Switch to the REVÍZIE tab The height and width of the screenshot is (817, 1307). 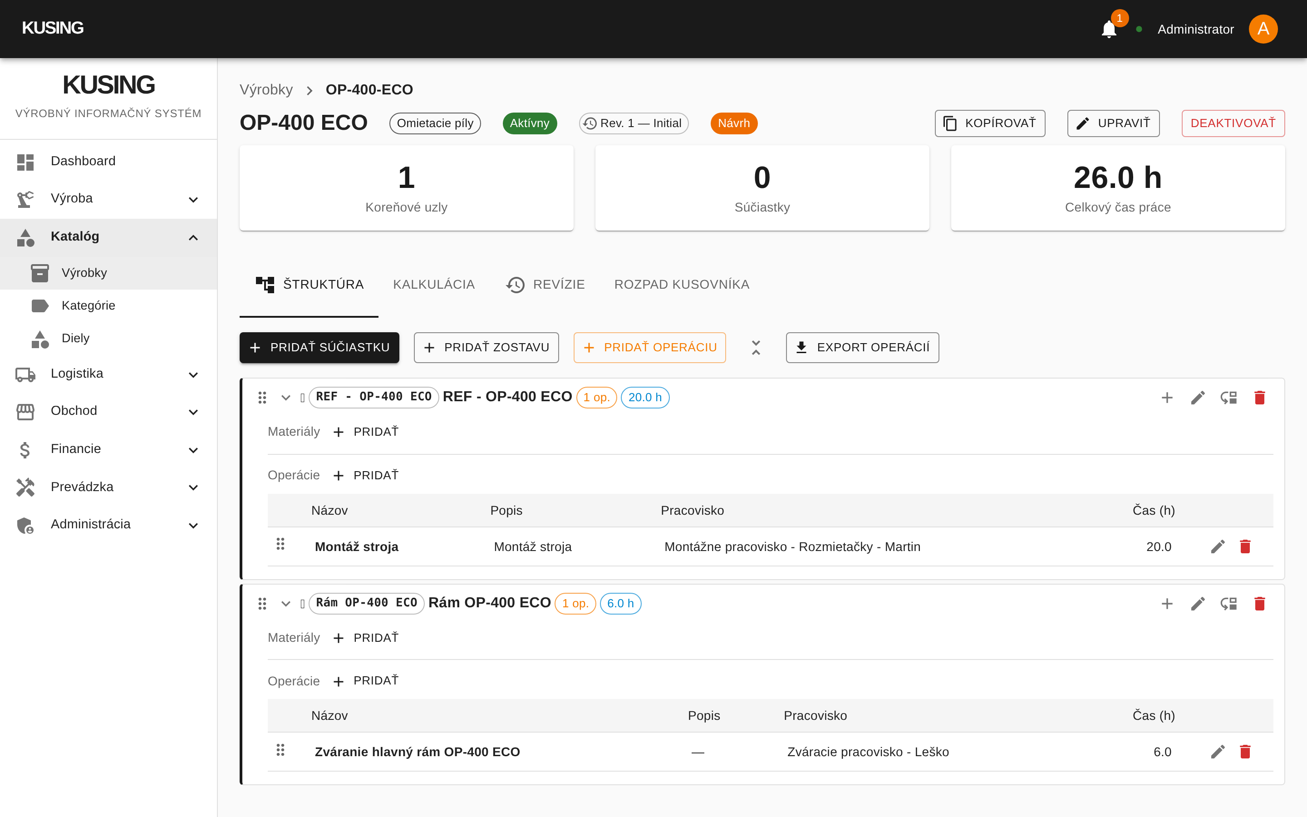pyautogui.click(x=545, y=285)
